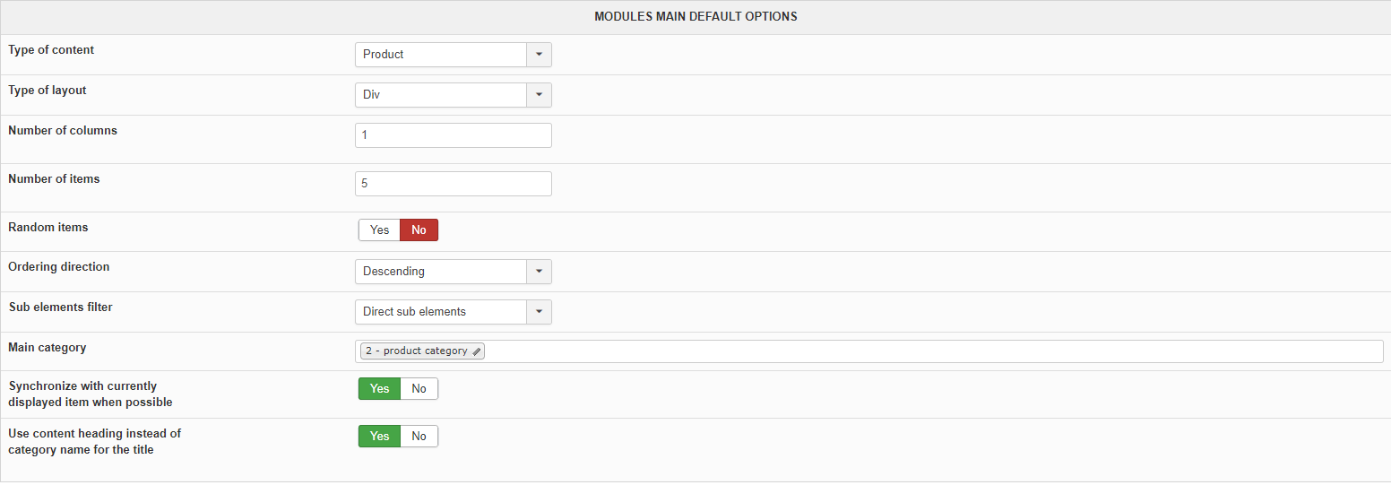Click the Number of items input
This screenshot has height=485, width=1391.
point(453,184)
